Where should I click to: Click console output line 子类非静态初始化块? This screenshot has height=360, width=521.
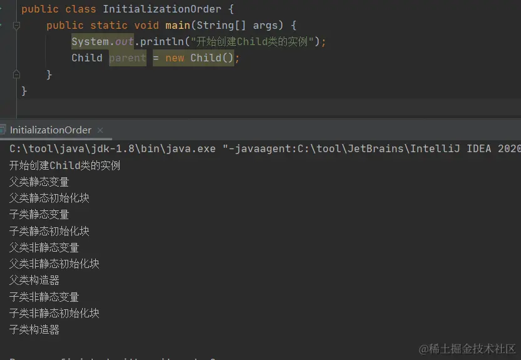pos(54,313)
